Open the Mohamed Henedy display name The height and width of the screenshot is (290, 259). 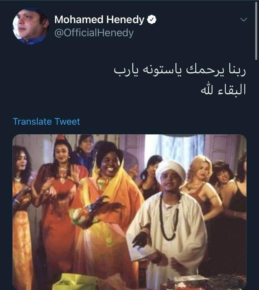(x=99, y=20)
